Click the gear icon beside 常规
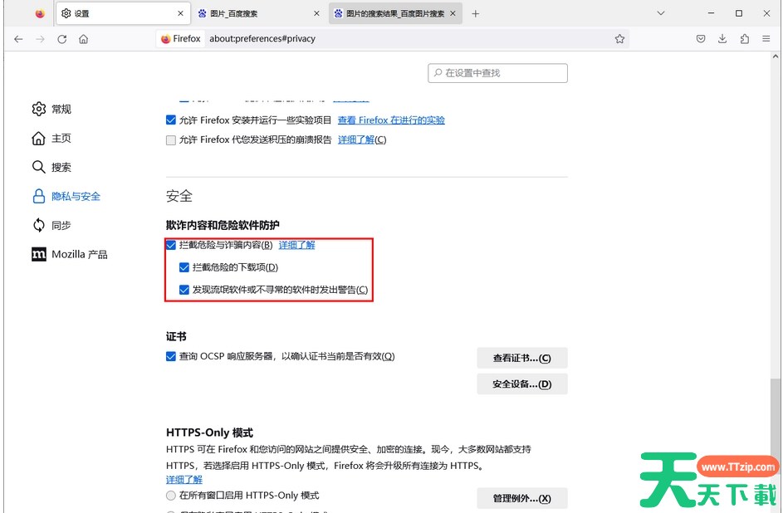This screenshot has height=513, width=783. pyautogui.click(x=38, y=109)
